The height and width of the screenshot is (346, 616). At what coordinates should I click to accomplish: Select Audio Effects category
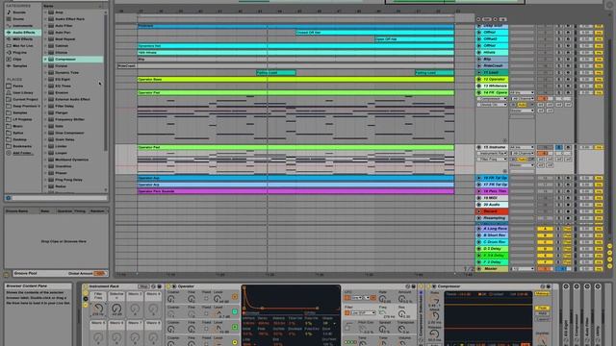[23, 32]
